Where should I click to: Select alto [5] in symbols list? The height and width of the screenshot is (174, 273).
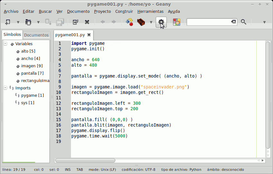28,51
